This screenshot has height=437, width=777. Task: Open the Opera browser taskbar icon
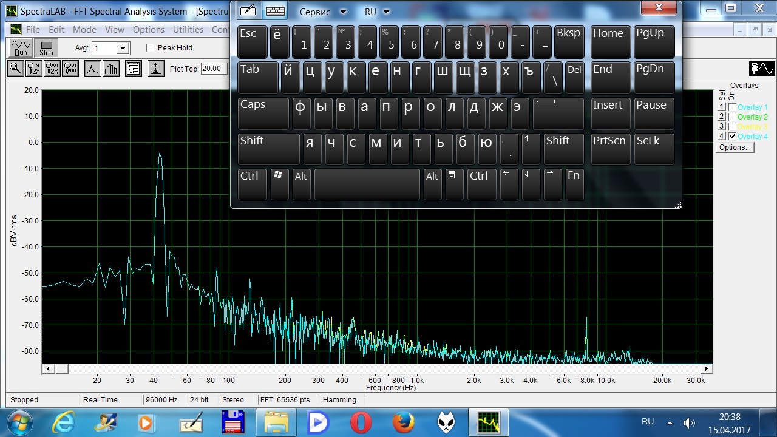coord(361,422)
